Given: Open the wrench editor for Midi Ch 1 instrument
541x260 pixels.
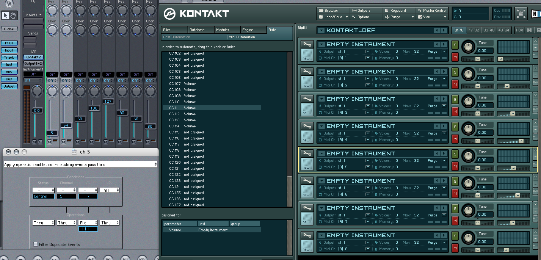Looking at the screenshot, I should click(307, 45).
